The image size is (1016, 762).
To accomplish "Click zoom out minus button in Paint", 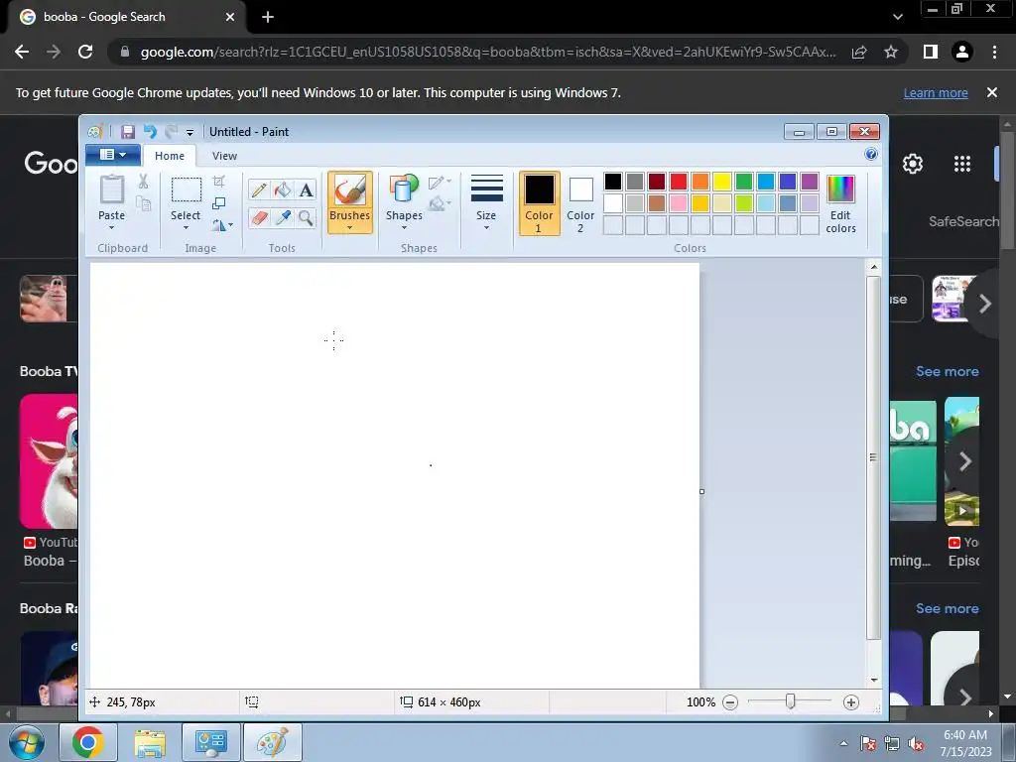I will tap(730, 702).
